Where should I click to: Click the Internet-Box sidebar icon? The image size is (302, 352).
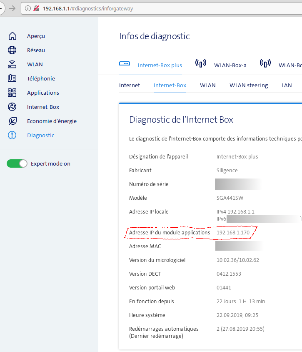point(12,107)
